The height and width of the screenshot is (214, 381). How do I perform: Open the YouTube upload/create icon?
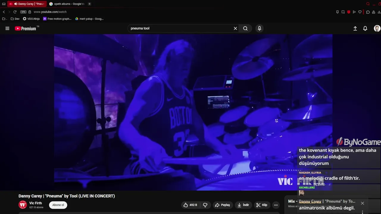point(355,29)
